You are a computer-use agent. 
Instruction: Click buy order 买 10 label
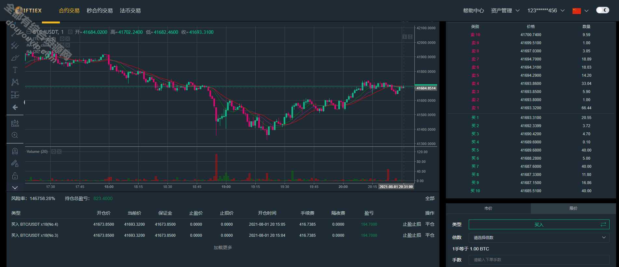(x=475, y=191)
